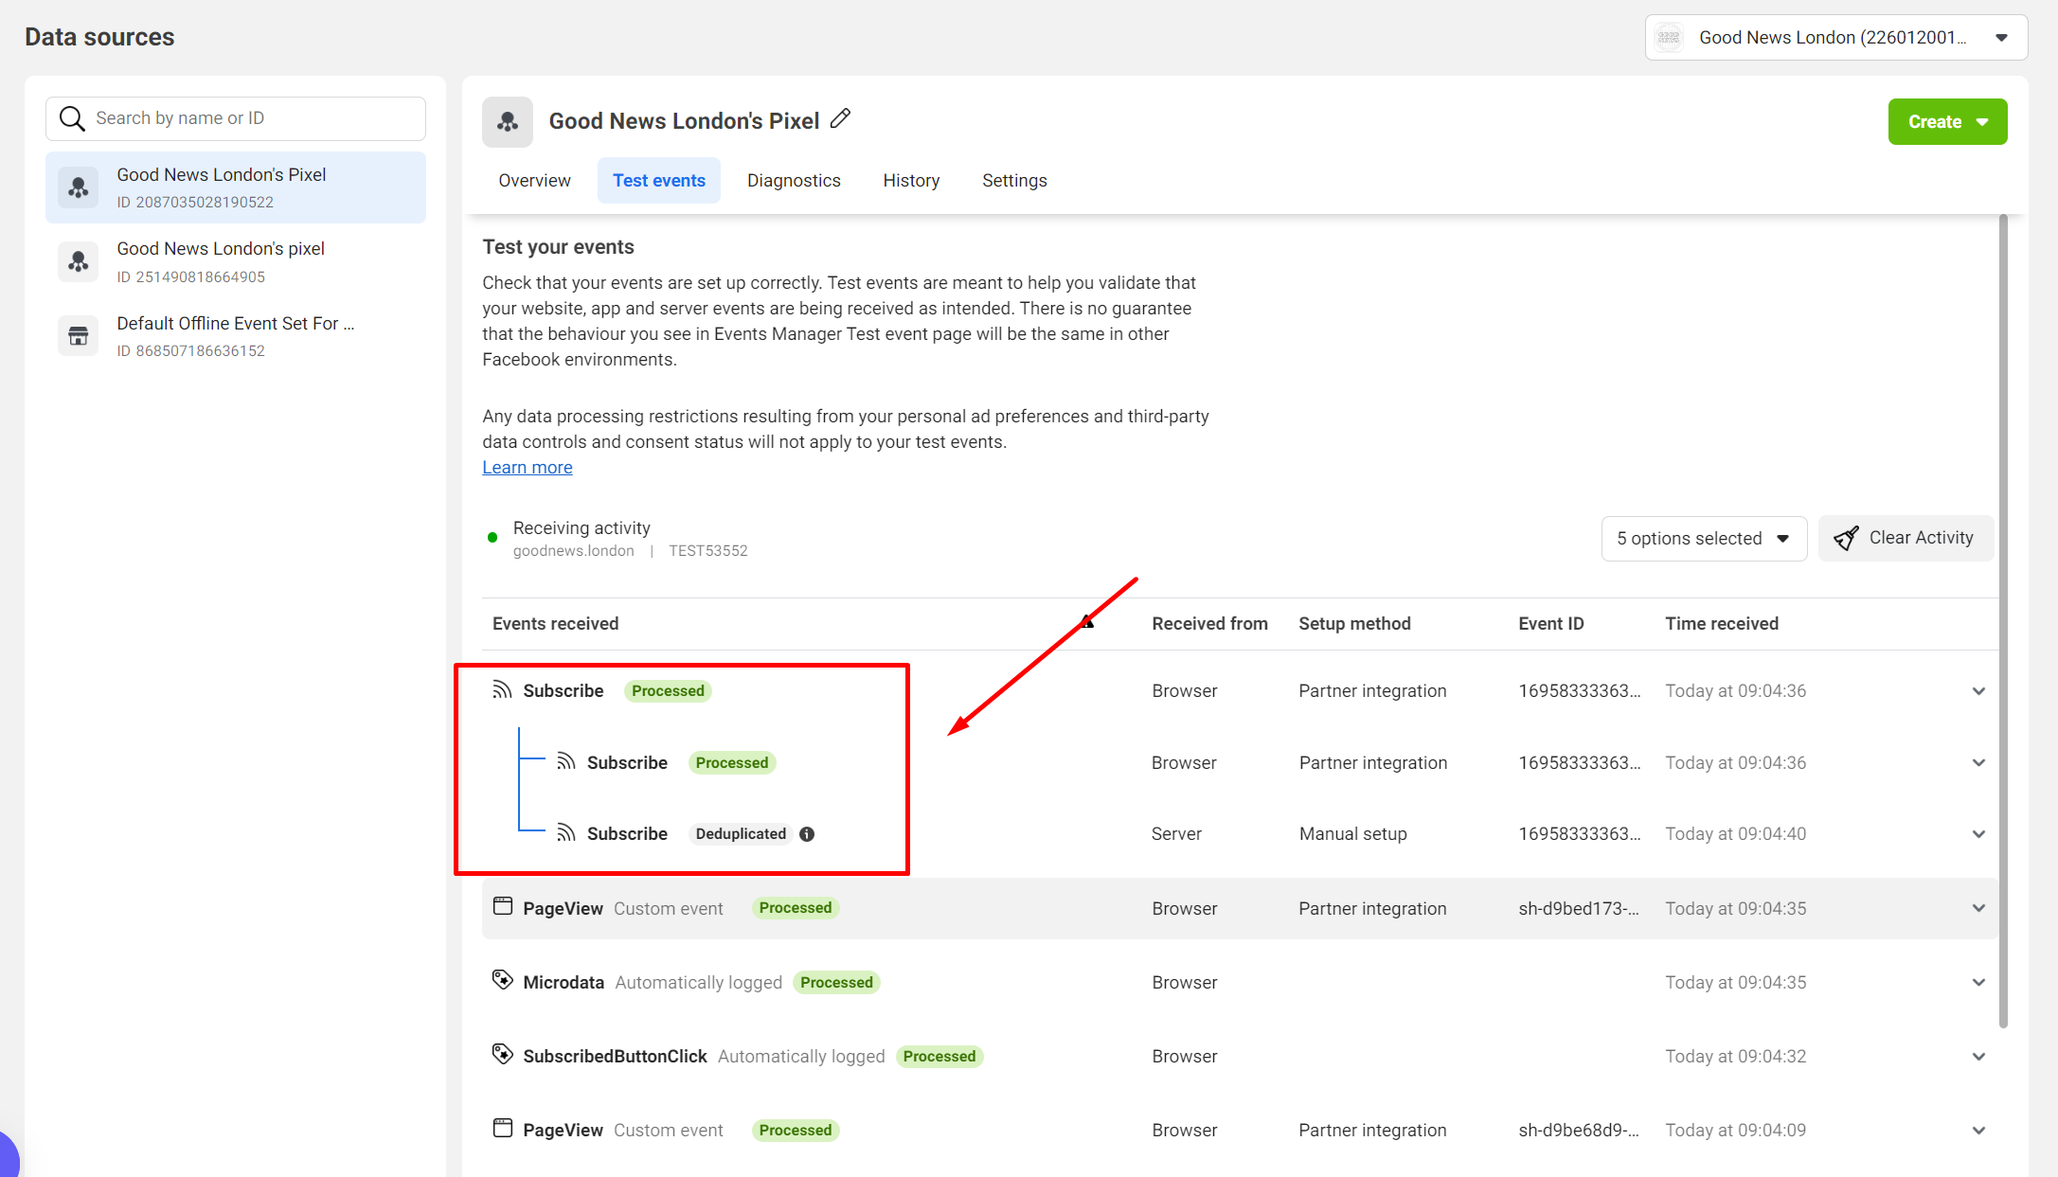Click the broom icon on Clear Activity
Screen dimensions: 2058x1177
coord(1846,538)
